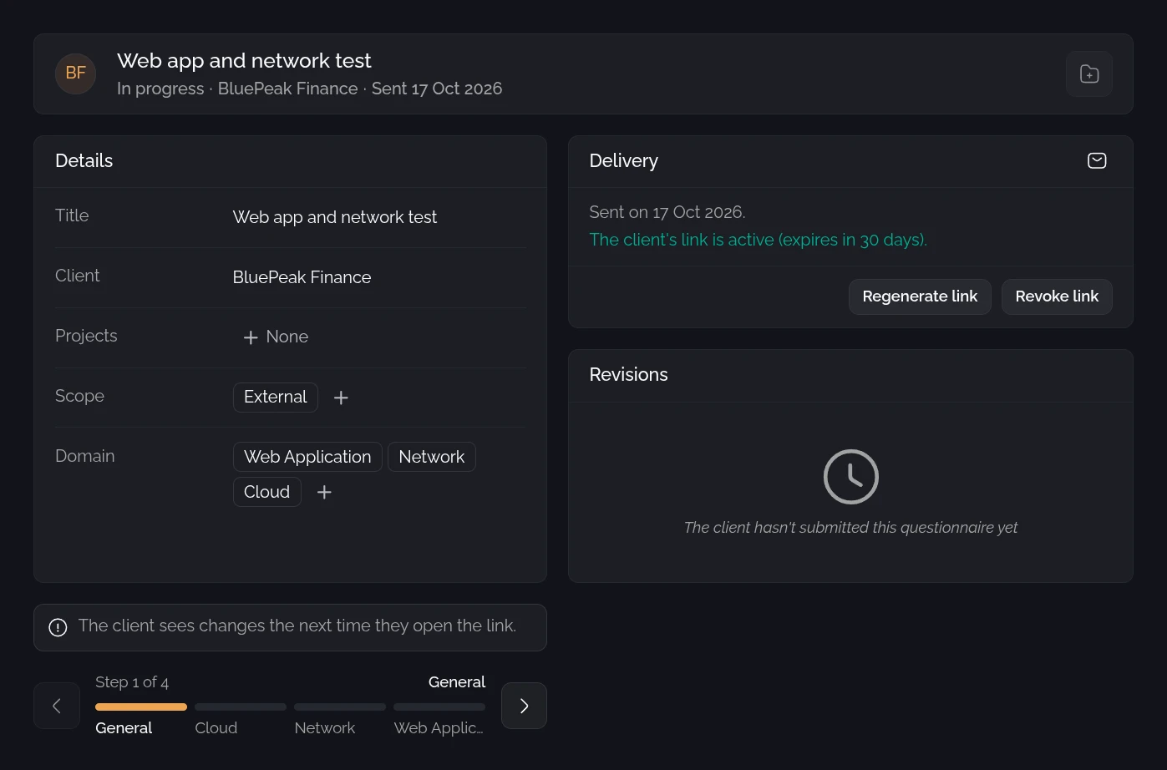Click the info icon in client notice

[x=58, y=627]
